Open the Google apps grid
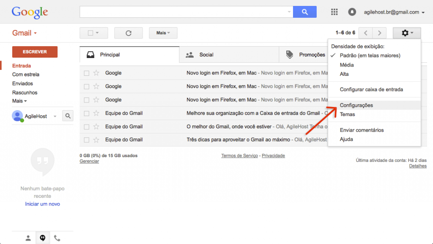Viewport: 433px width, 244px height. (x=334, y=12)
